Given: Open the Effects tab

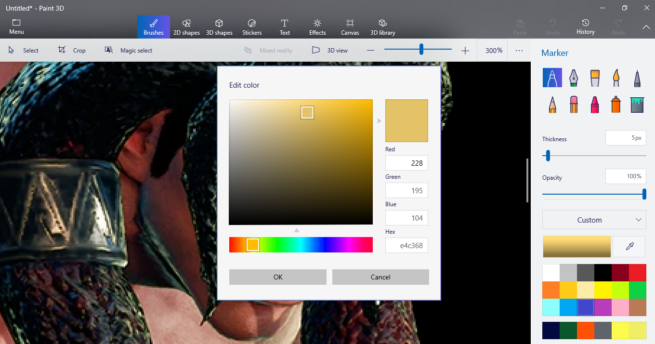Looking at the screenshot, I should tap(317, 27).
